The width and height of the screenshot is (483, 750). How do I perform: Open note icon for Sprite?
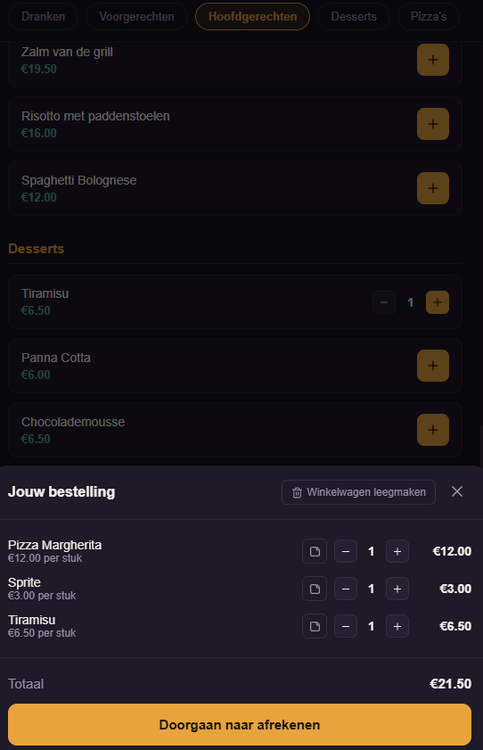tap(315, 589)
